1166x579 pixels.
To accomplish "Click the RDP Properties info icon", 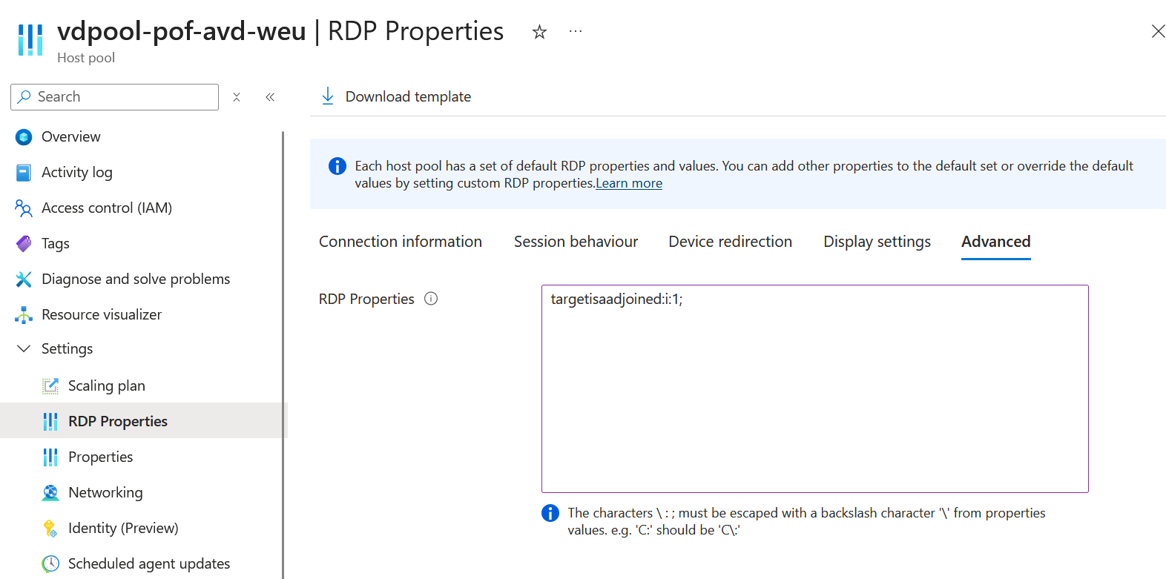I will (431, 299).
